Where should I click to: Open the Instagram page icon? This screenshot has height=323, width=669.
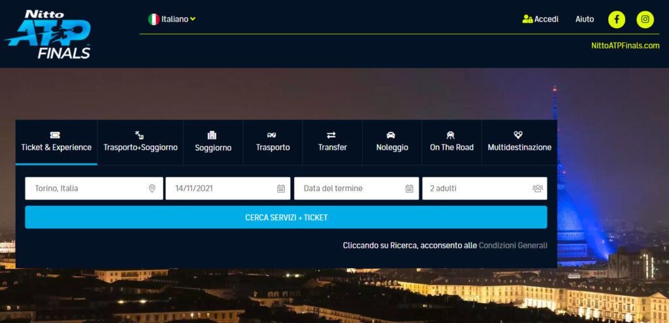645,20
